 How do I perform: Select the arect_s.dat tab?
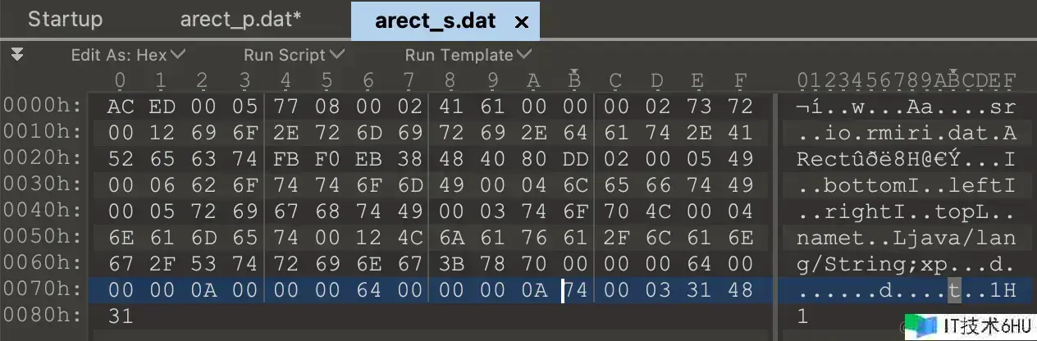(435, 20)
